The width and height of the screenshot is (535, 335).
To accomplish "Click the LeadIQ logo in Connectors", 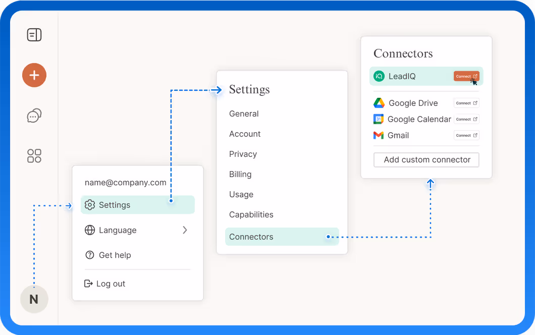I will coord(379,76).
